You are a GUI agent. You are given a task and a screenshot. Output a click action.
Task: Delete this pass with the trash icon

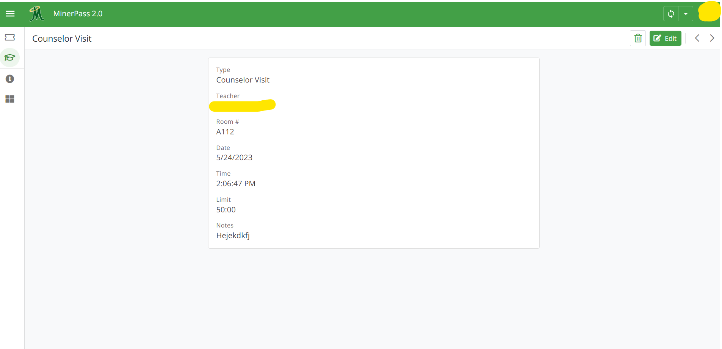coord(638,38)
